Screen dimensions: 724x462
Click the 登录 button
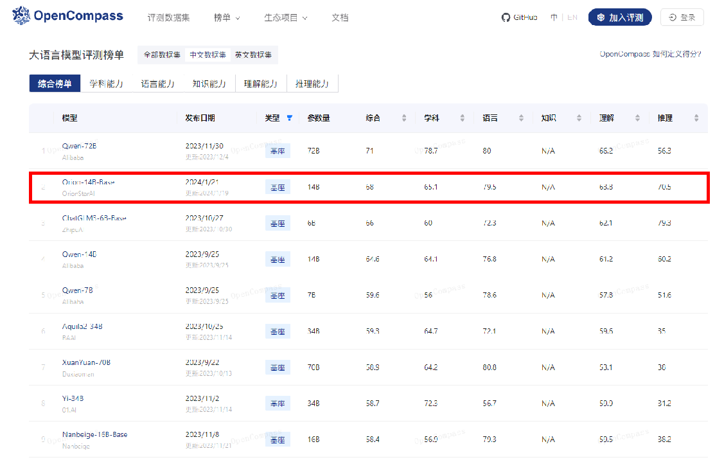coord(682,17)
